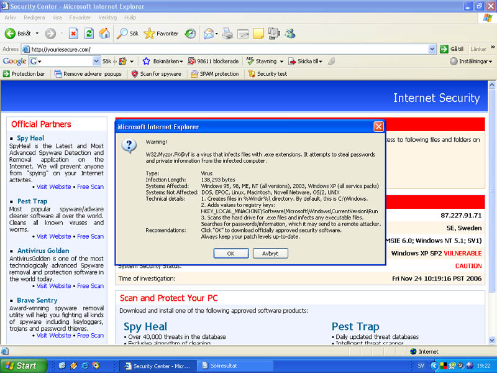
Task: Click the Messenger people icon
Action: (x=290, y=34)
